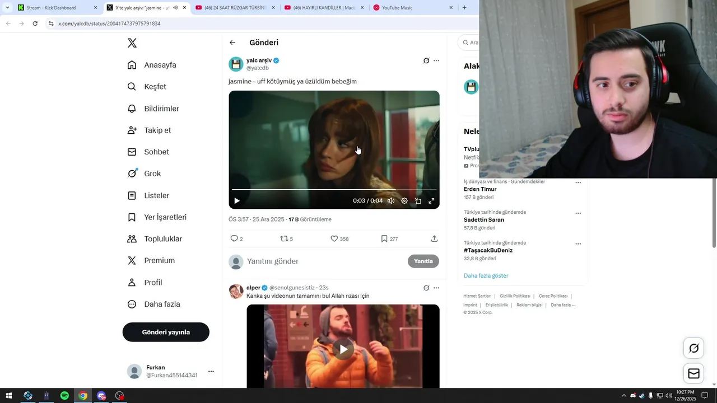Show hidden system tray icons

click(x=624, y=396)
